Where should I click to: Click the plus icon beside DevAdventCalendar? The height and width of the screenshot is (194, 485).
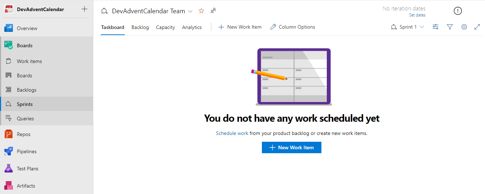[84, 9]
